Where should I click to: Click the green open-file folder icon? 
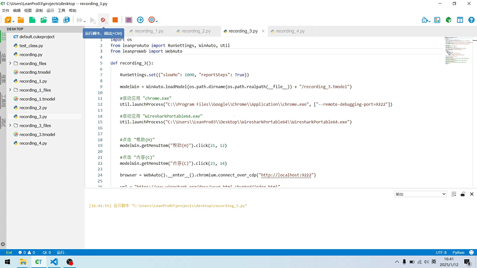[43, 20]
